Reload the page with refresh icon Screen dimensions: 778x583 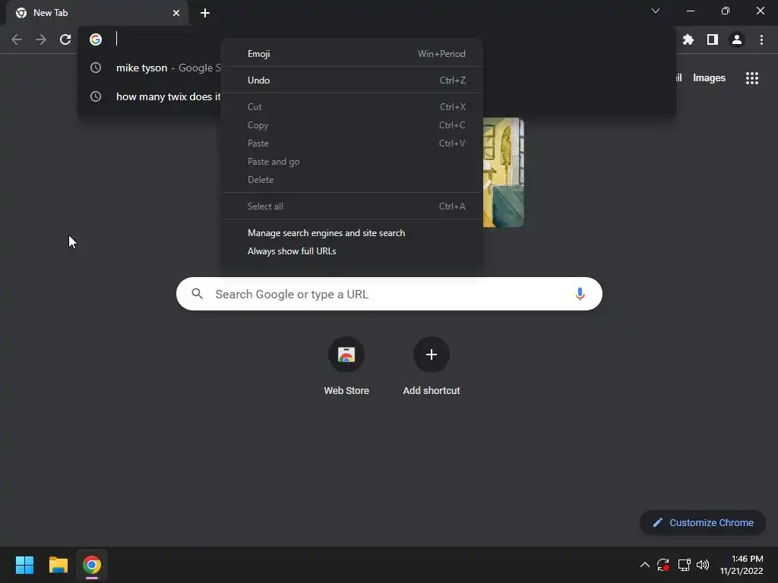click(65, 39)
